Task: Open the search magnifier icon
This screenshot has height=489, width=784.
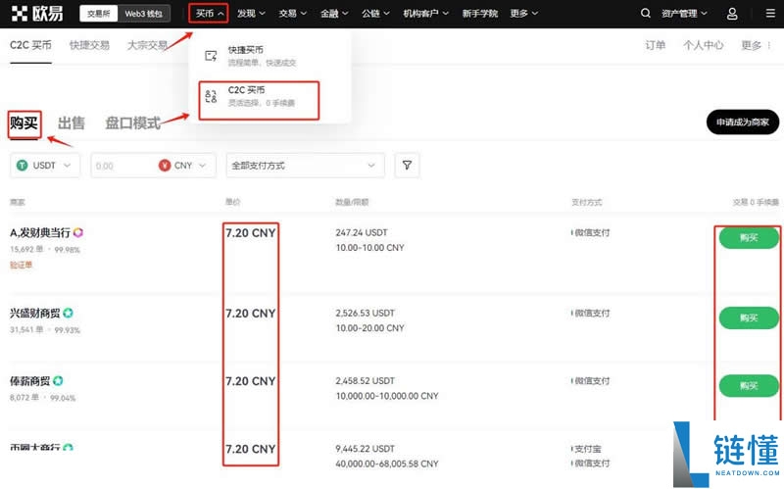Action: coord(646,14)
